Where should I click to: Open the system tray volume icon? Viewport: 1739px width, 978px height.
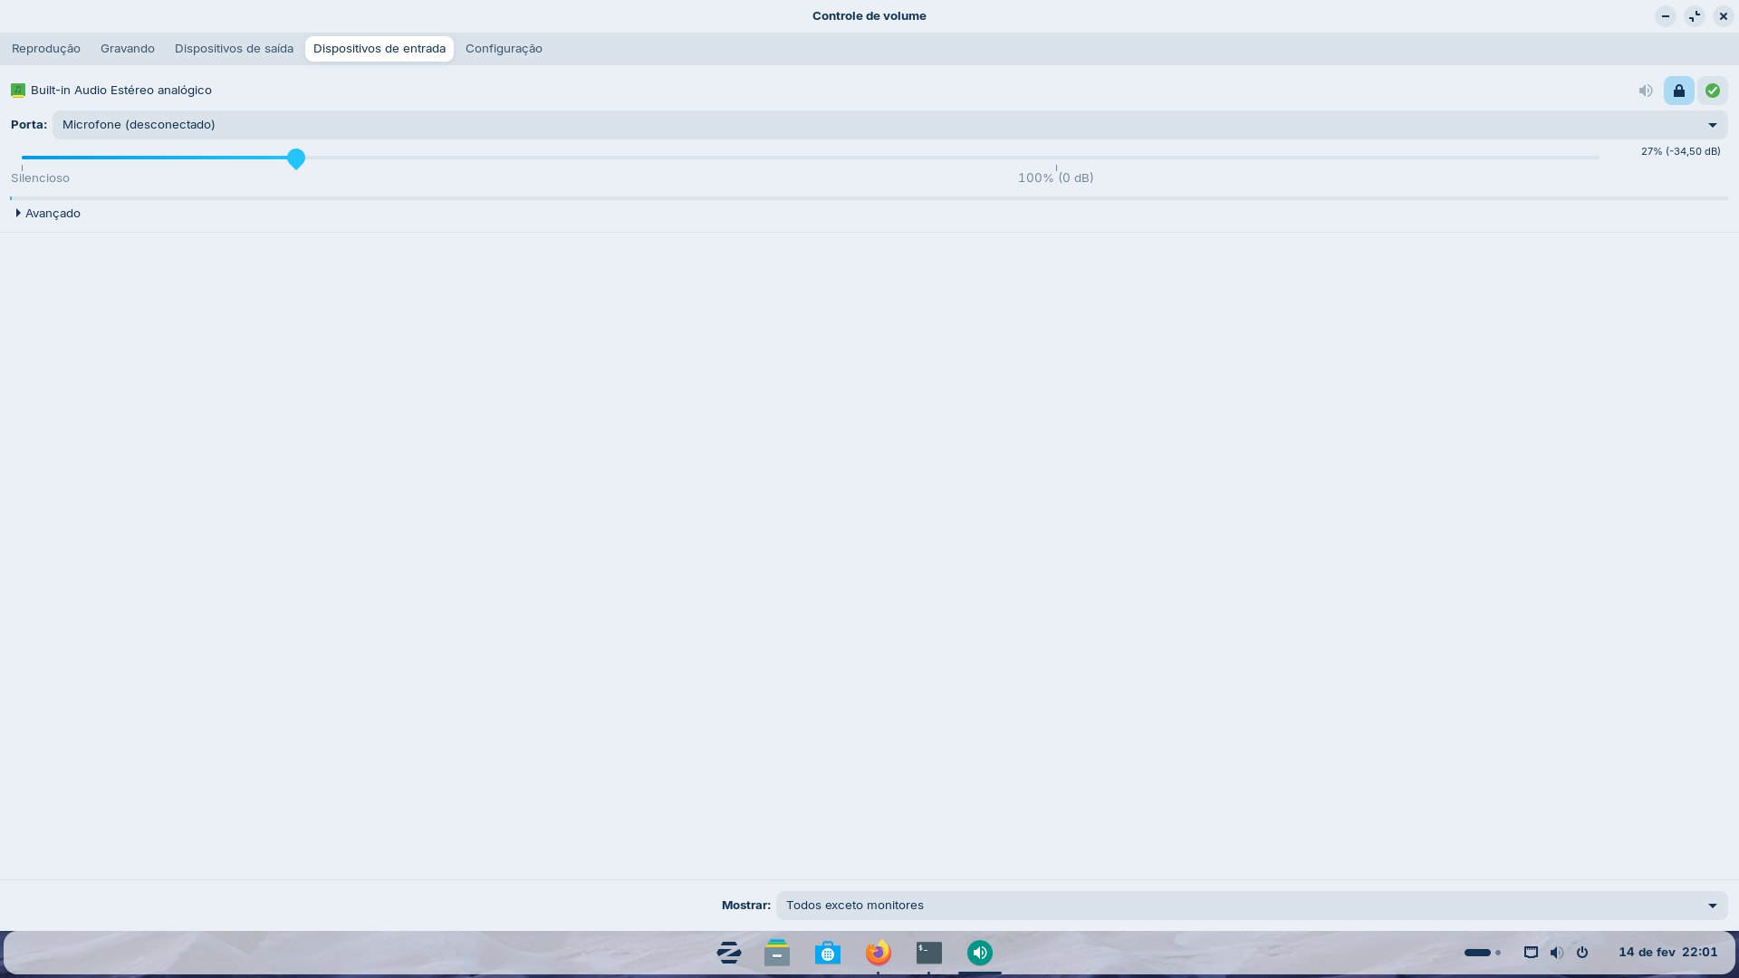(1556, 953)
